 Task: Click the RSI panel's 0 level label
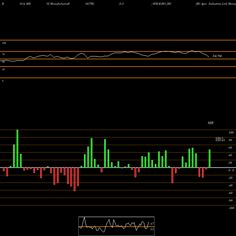coord(2,81)
